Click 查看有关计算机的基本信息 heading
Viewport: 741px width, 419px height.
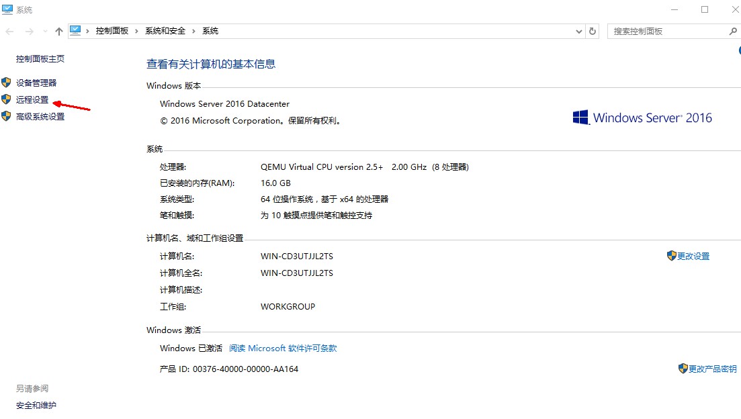pos(211,64)
